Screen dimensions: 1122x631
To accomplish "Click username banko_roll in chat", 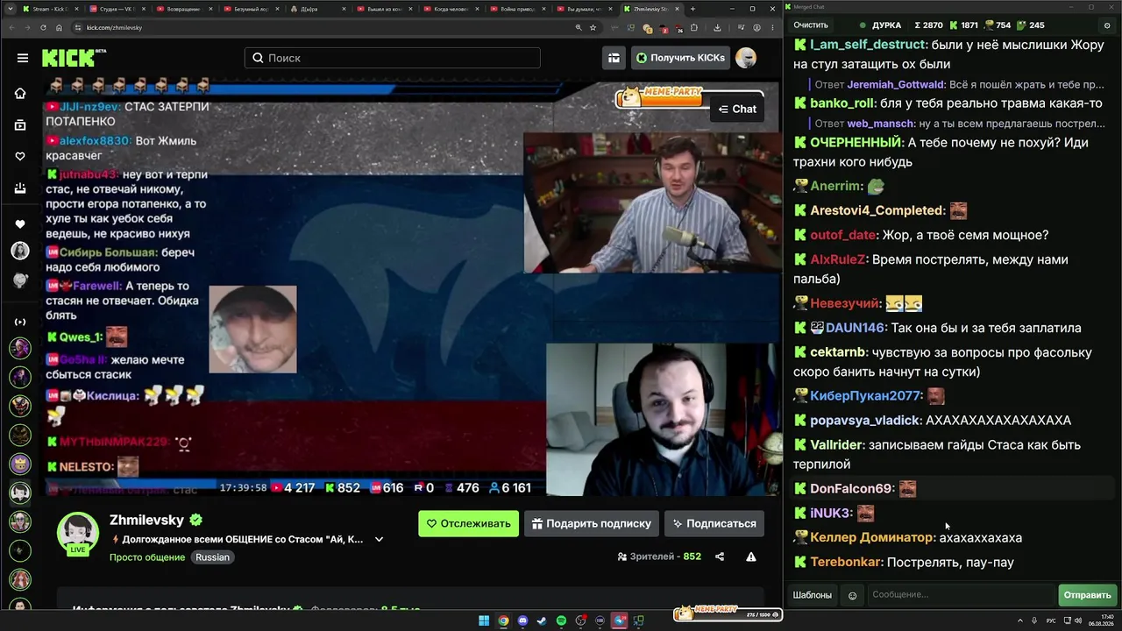I will tap(841, 103).
